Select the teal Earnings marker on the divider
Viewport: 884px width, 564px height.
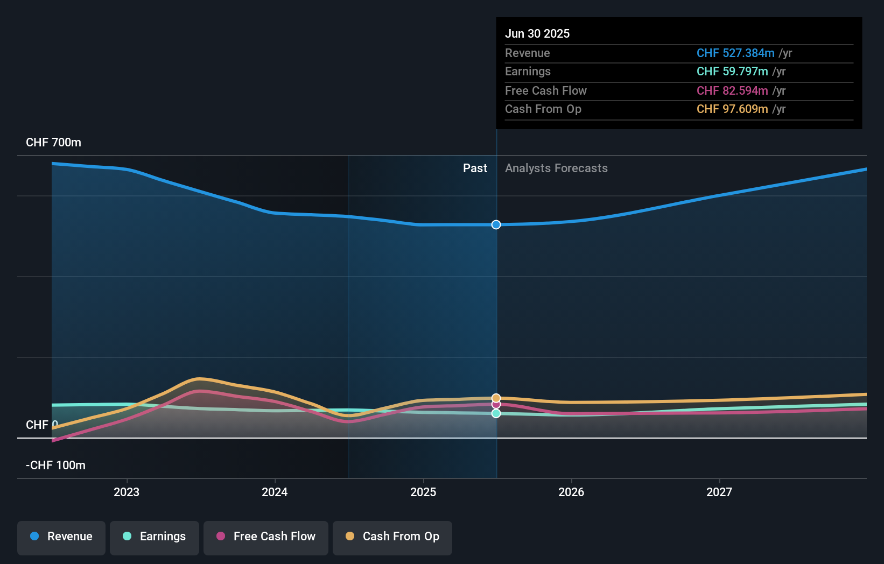click(x=495, y=413)
